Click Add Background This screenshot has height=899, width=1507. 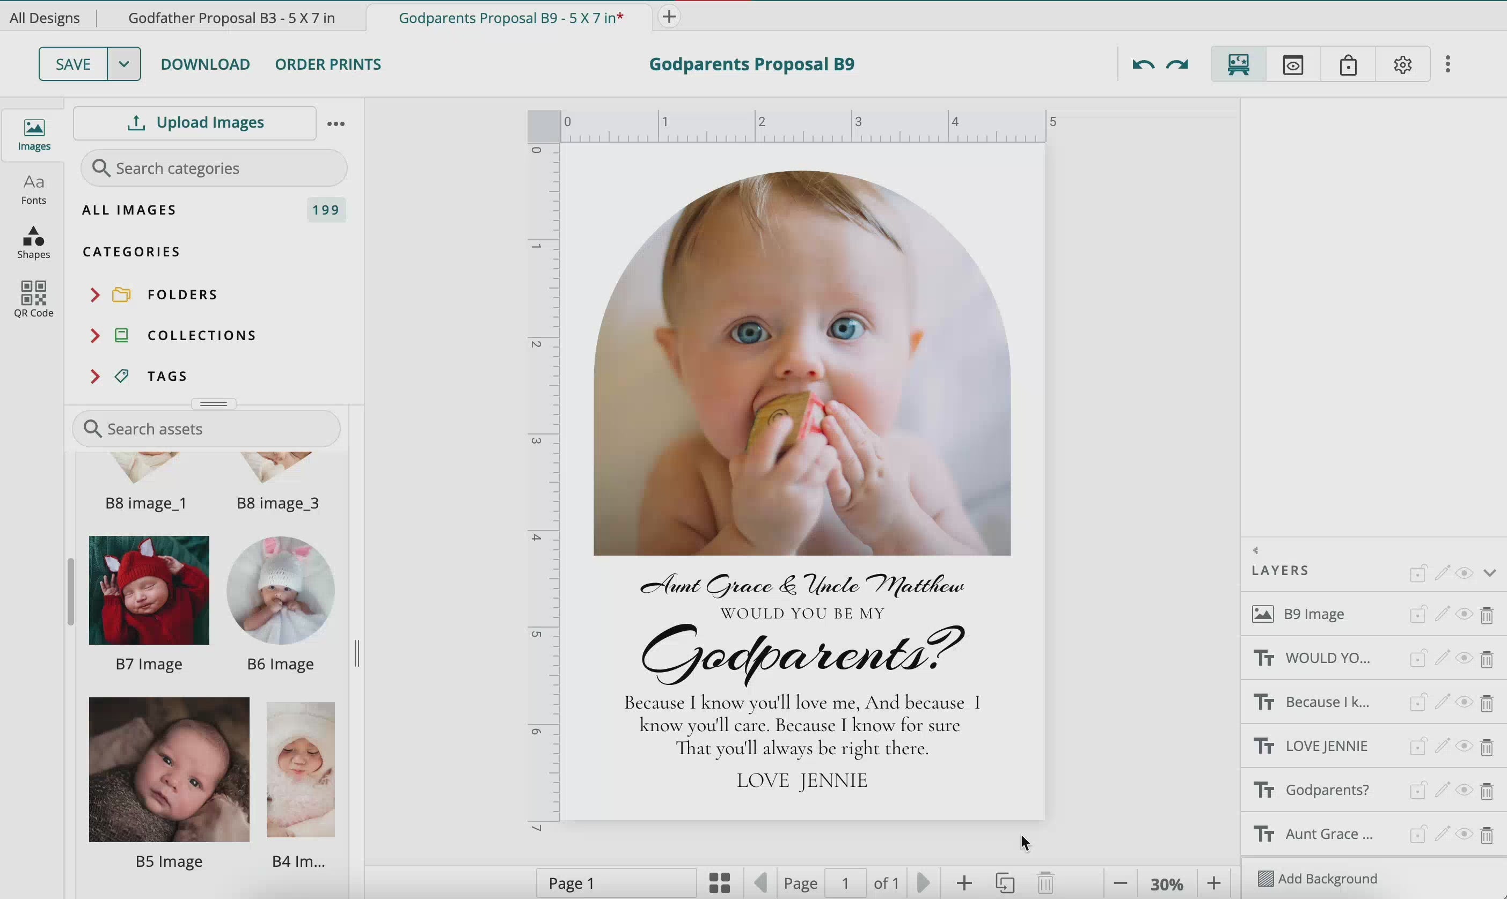click(1318, 879)
